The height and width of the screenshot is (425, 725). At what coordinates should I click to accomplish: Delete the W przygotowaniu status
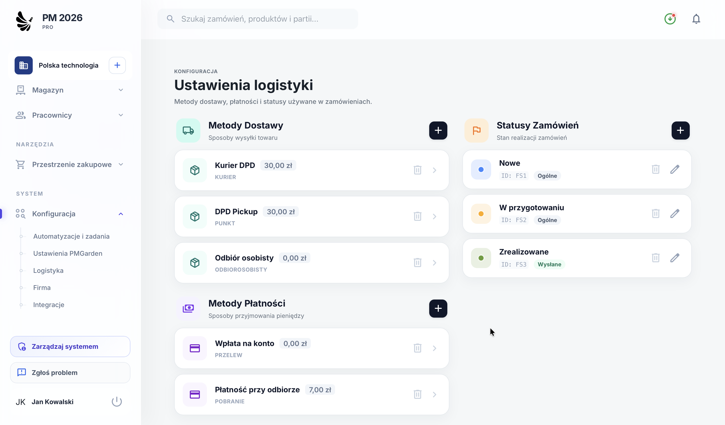pos(655,214)
